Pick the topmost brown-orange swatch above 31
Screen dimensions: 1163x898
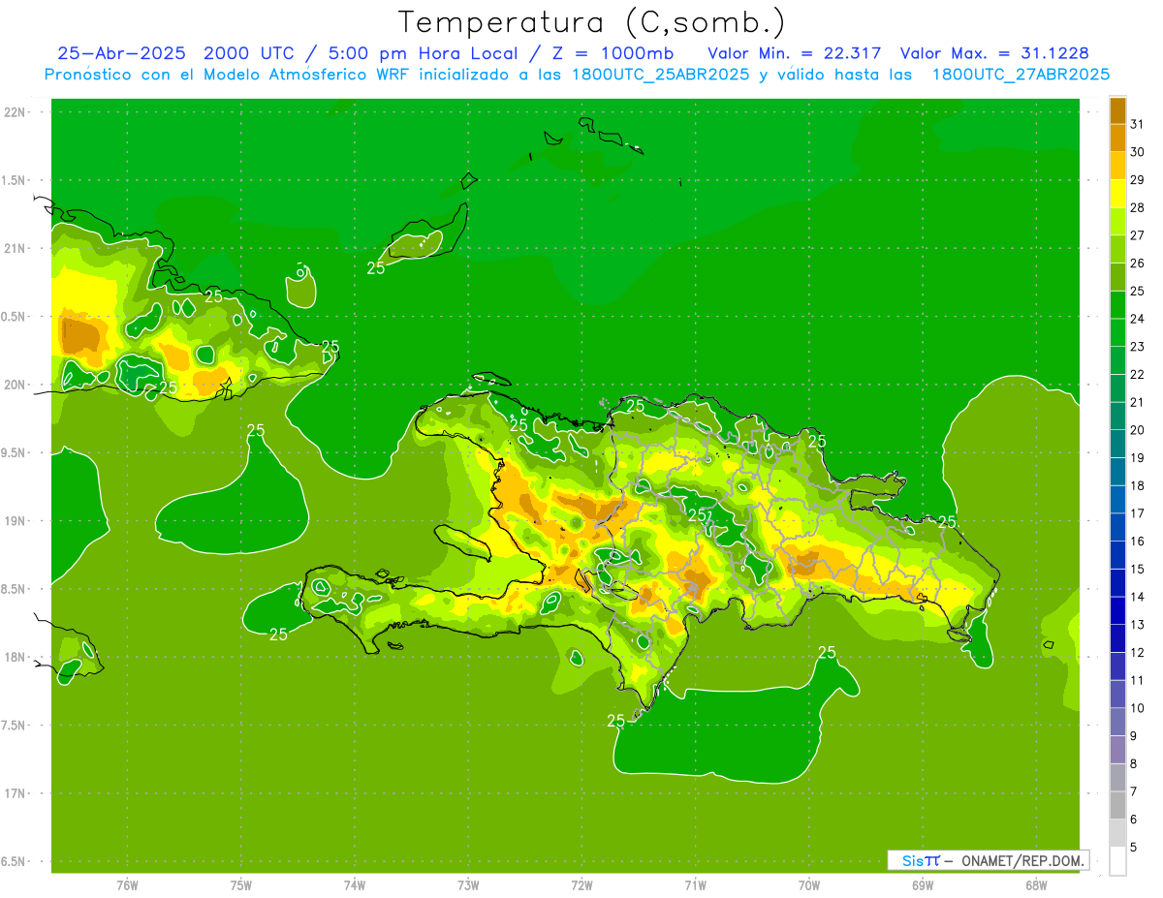[x=1117, y=110]
